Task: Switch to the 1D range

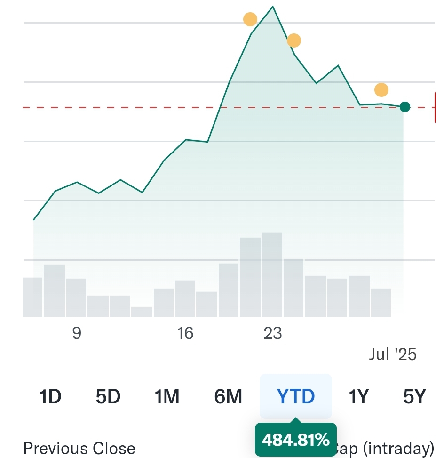Action: (x=50, y=397)
